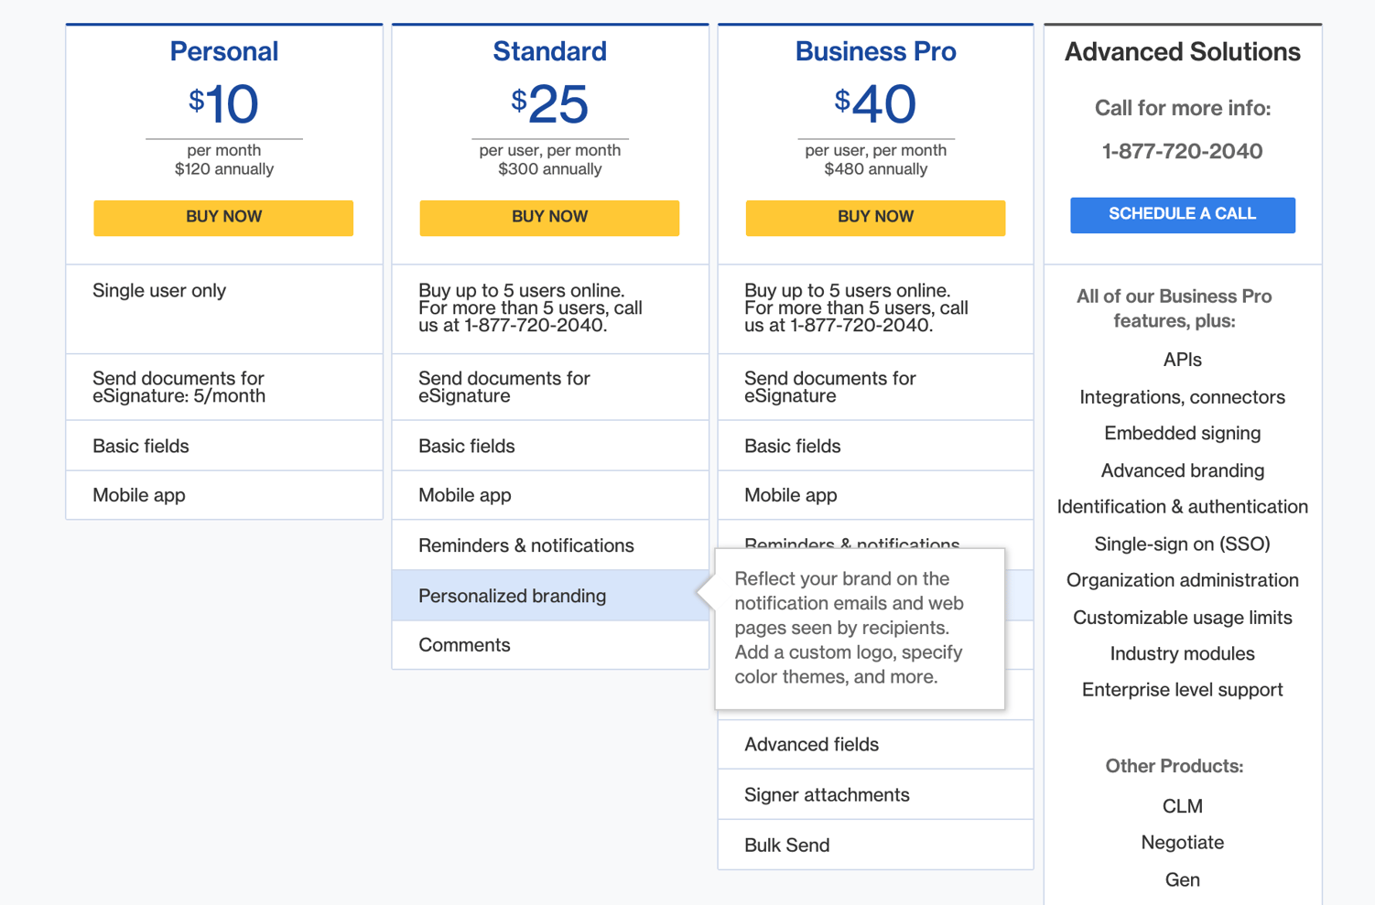Click the Comments row under Standard

click(x=464, y=644)
